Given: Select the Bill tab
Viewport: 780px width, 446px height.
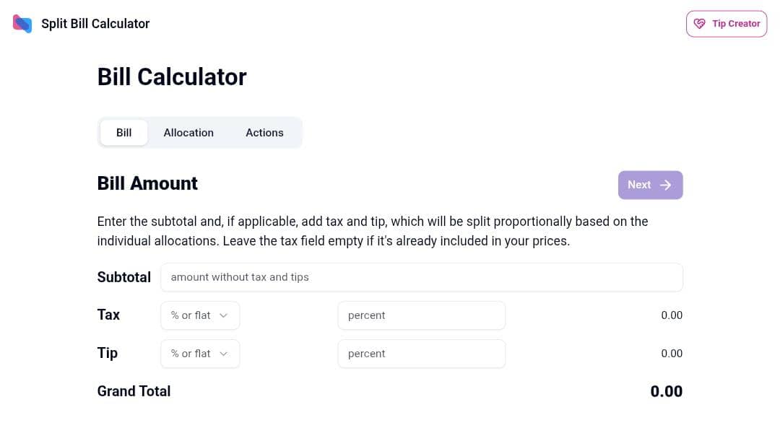Looking at the screenshot, I should tap(124, 133).
